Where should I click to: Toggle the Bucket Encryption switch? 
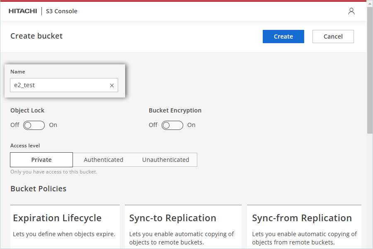(x=172, y=125)
